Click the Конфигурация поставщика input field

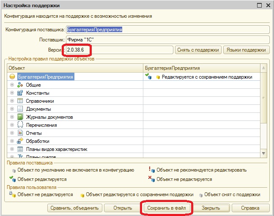coord(168,30)
